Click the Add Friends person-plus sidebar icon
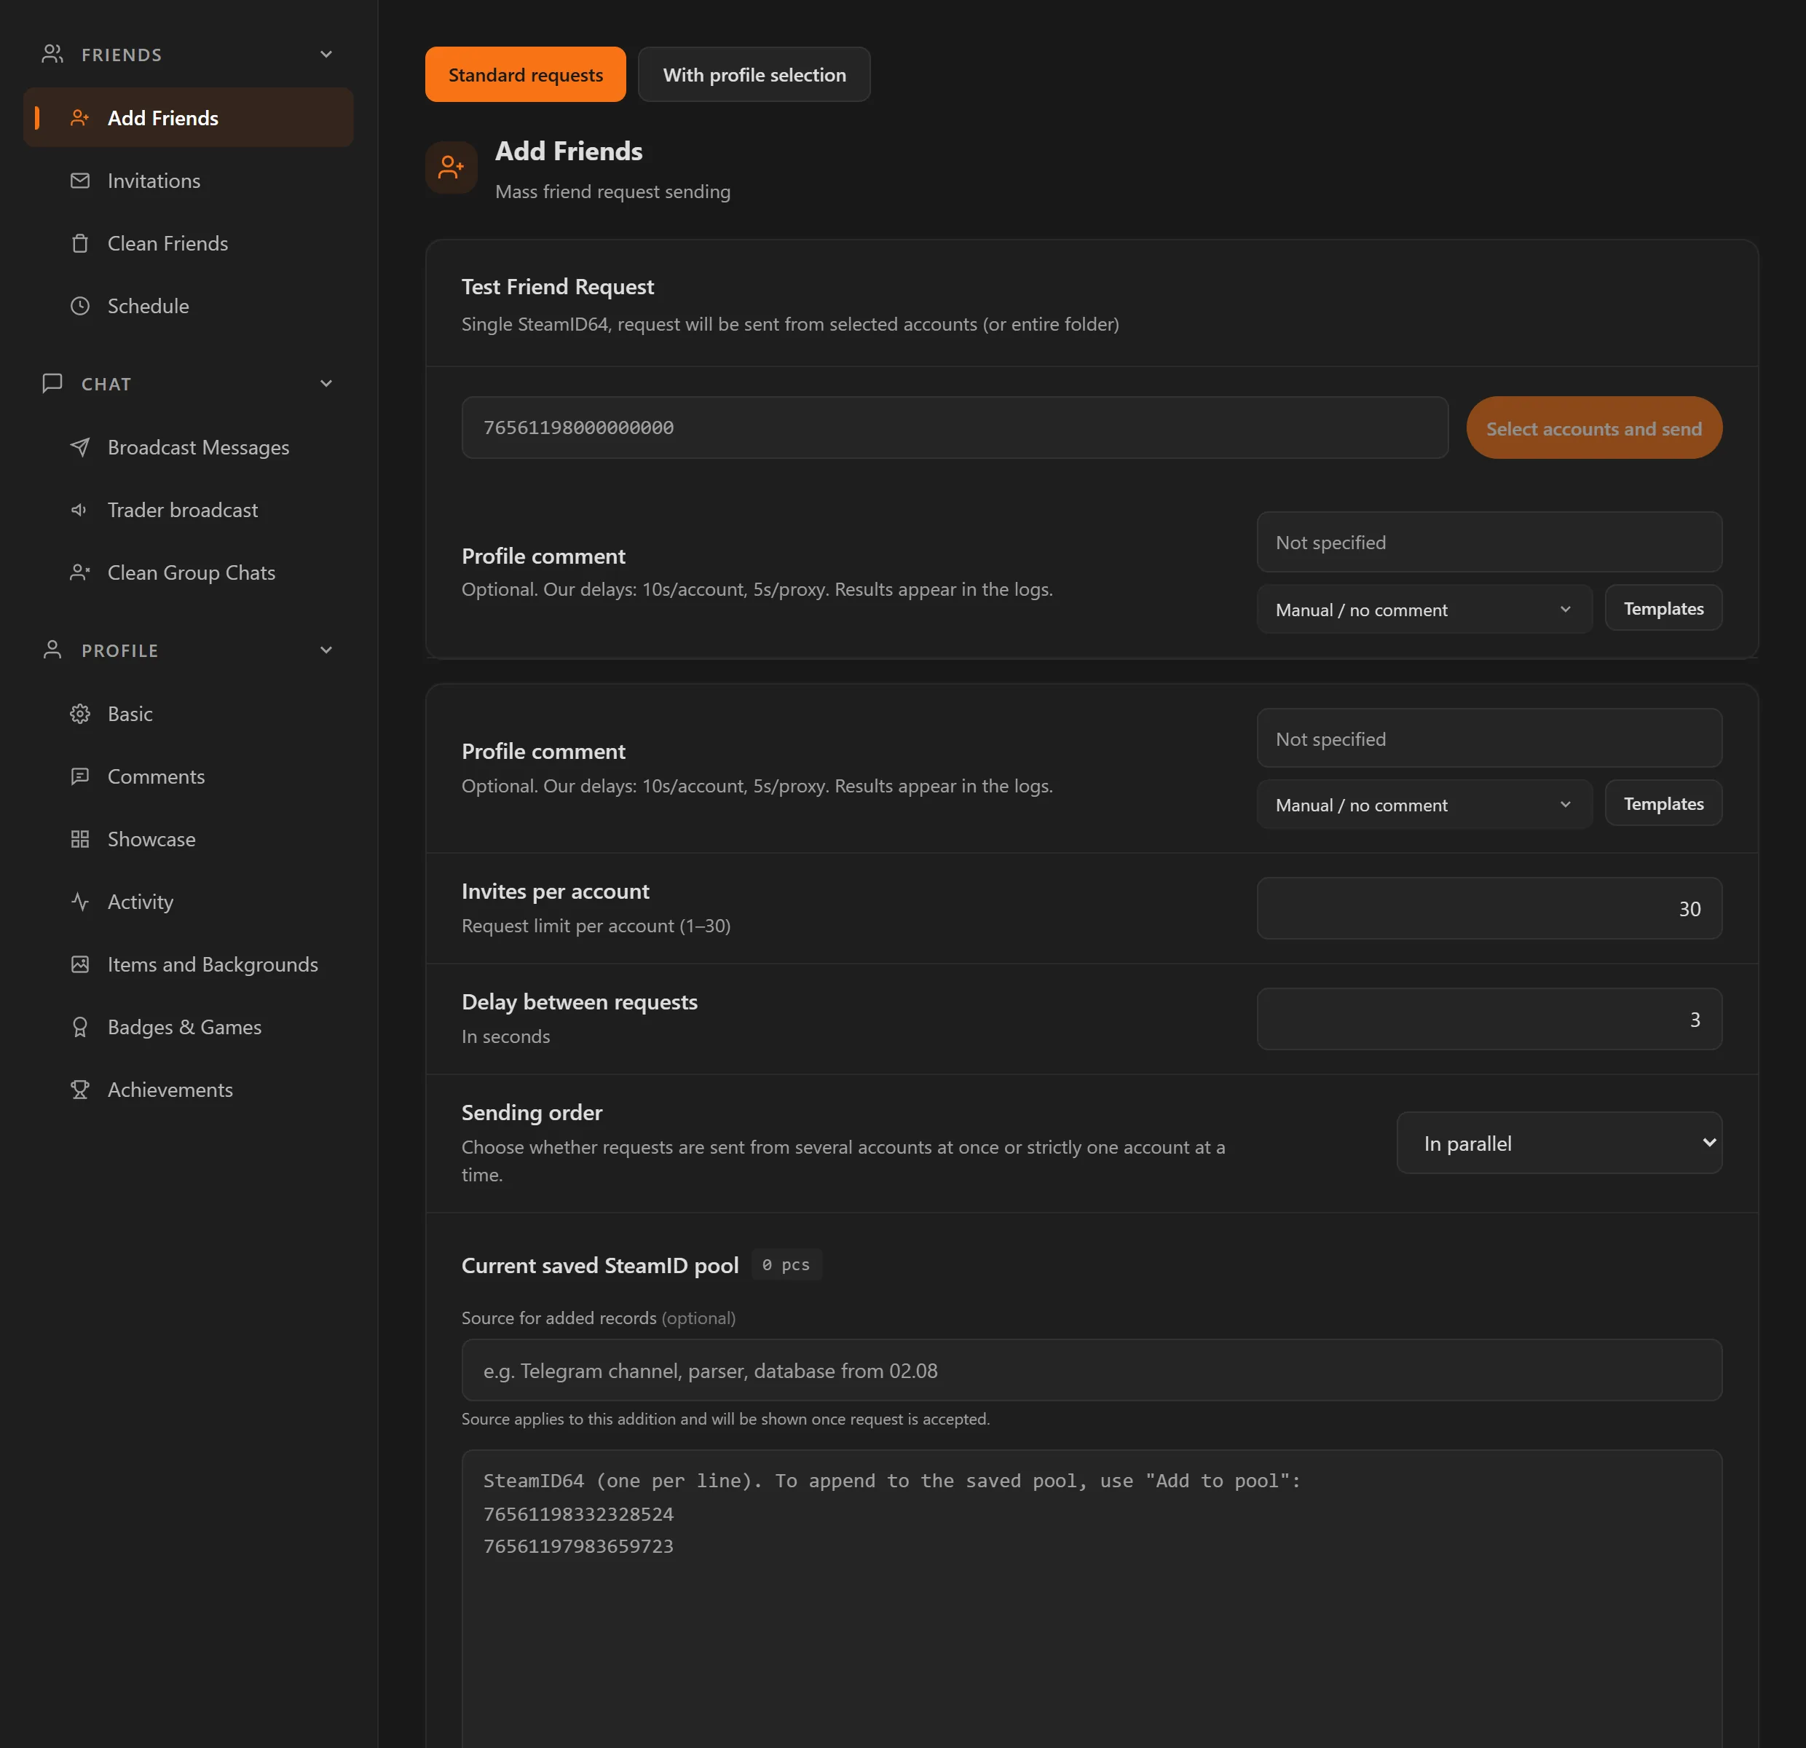Screen dimensions: 1806x1748 coord(80,118)
